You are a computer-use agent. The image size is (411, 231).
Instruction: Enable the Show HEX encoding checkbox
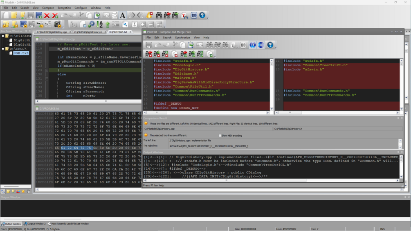click(x=220, y=135)
